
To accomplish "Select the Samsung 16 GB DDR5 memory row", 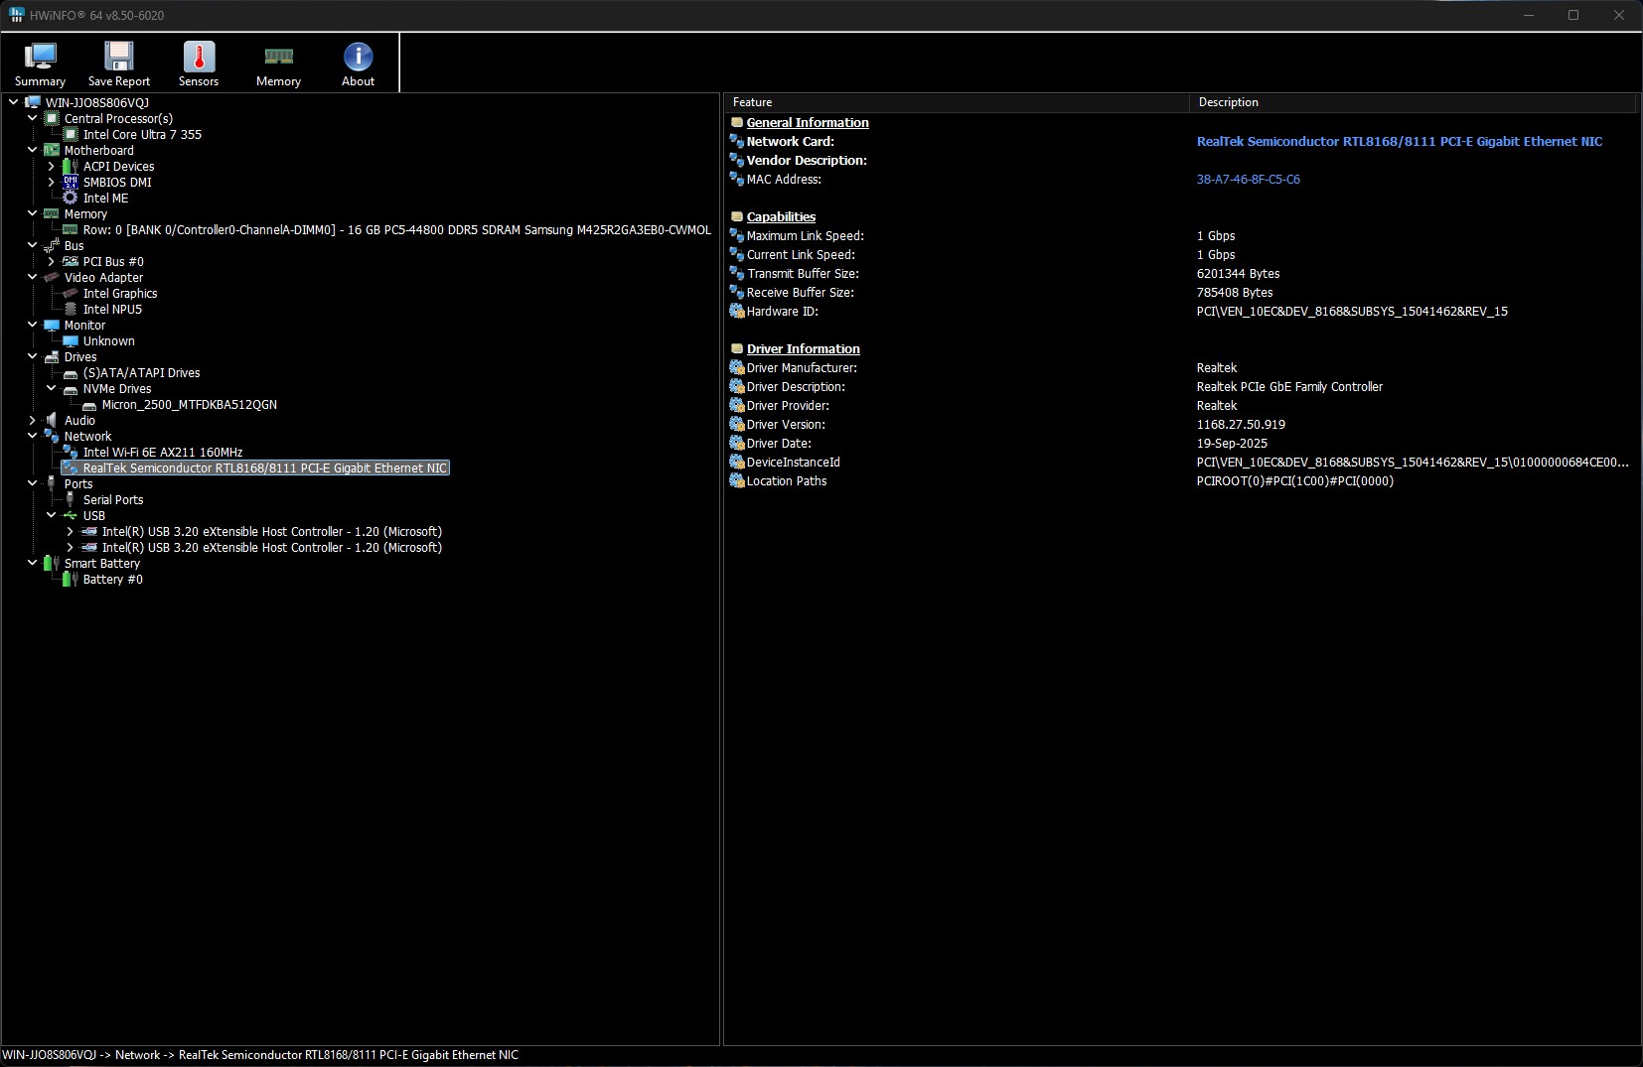I will (x=397, y=230).
